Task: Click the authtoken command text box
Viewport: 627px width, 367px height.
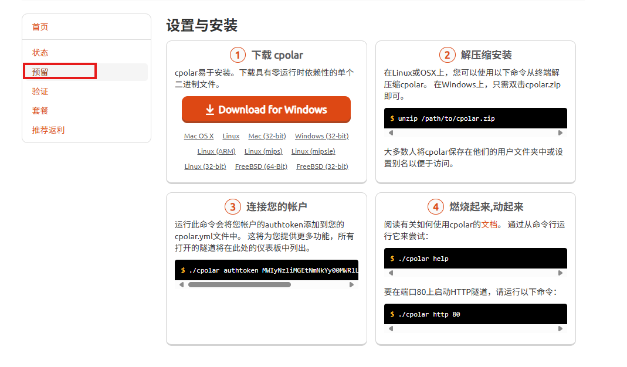Action: [266, 270]
